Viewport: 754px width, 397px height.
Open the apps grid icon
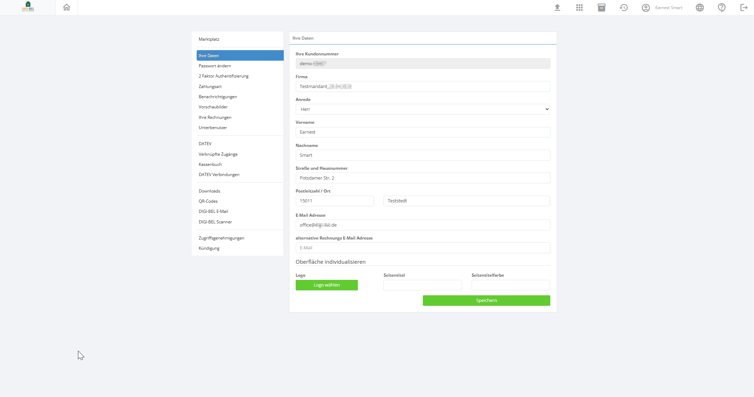(x=579, y=8)
